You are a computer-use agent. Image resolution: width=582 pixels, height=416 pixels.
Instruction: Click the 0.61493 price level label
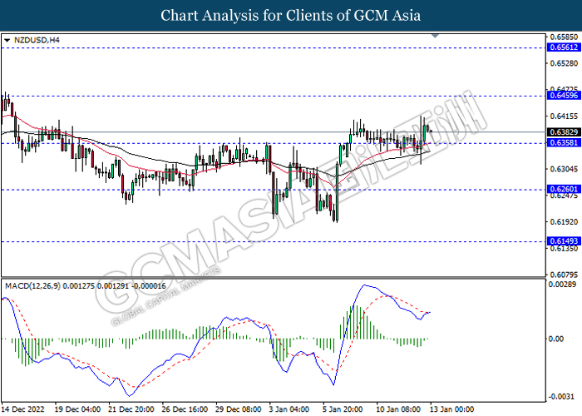point(564,241)
